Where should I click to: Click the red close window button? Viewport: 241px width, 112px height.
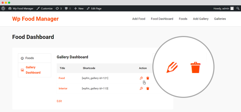(3, 3)
